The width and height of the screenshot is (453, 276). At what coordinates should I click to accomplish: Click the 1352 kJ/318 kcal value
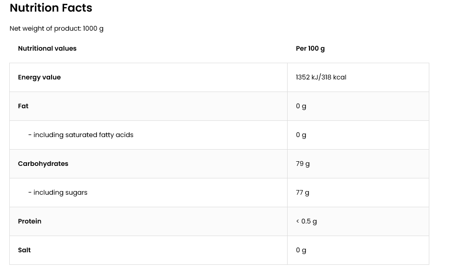click(x=321, y=78)
